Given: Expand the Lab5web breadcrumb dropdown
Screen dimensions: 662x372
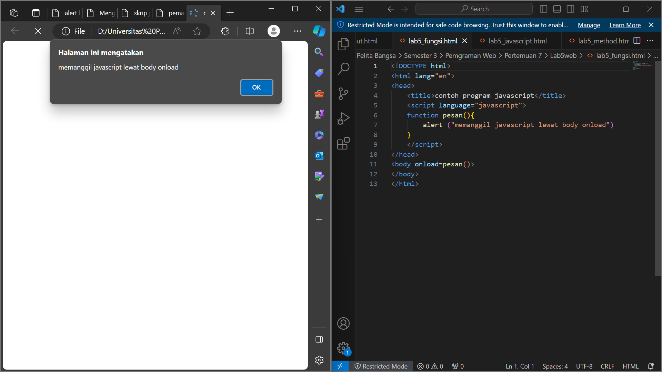Looking at the screenshot, I should 563,55.
